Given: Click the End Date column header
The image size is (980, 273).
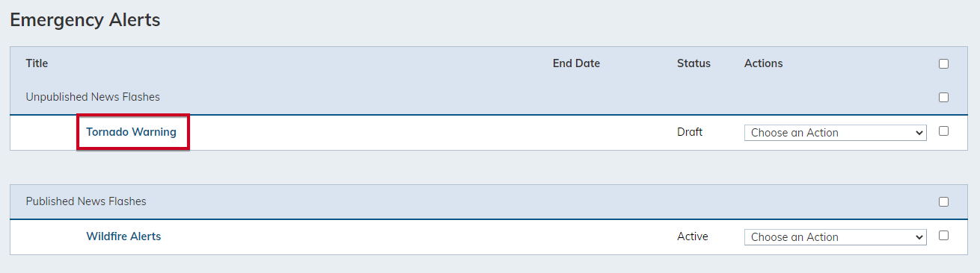Looking at the screenshot, I should (576, 63).
